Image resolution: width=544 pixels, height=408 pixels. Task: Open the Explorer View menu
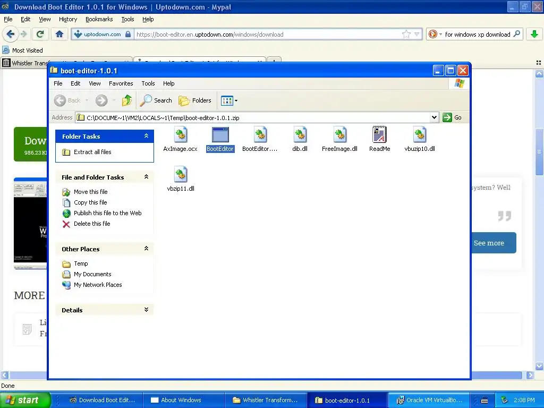click(95, 83)
